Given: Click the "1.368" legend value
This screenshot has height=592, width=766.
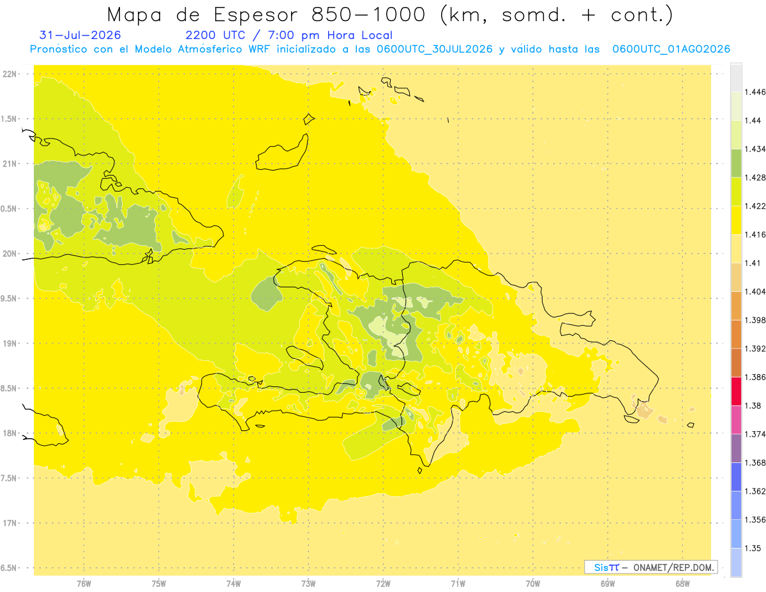Looking at the screenshot, I should [756, 462].
